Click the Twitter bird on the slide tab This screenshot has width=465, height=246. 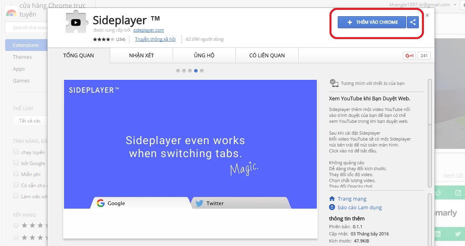(x=199, y=203)
